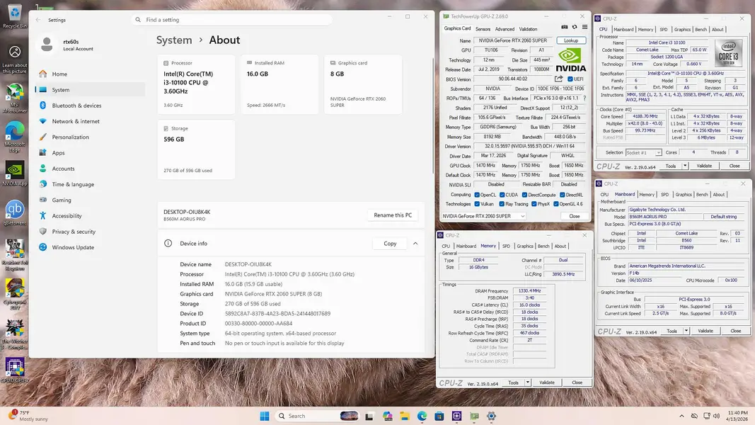Image resolution: width=755 pixels, height=425 pixels.
Task: Open qBittorrent desktop shortcut
Action: [x=14, y=212]
